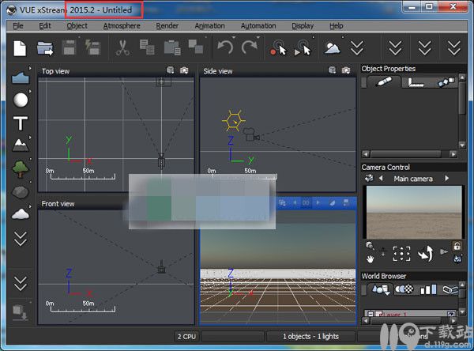The image size is (474, 351).
Task: Open the Object menu
Action: (77, 26)
